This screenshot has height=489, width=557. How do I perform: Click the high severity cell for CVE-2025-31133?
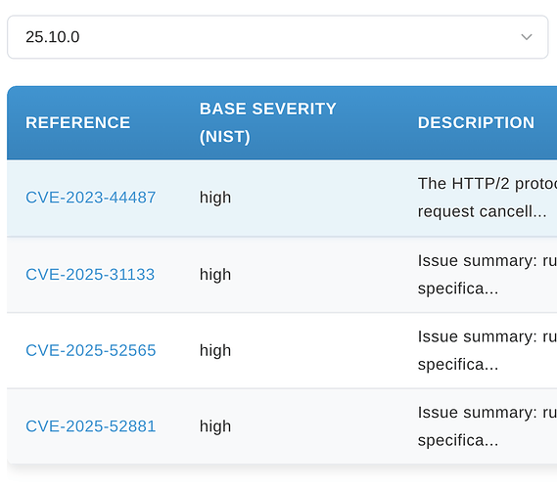tap(215, 275)
